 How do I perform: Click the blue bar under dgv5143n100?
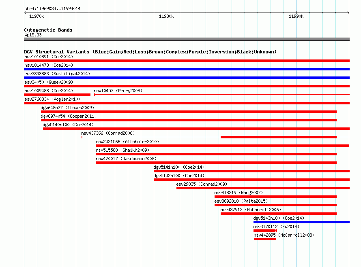(302, 222)
